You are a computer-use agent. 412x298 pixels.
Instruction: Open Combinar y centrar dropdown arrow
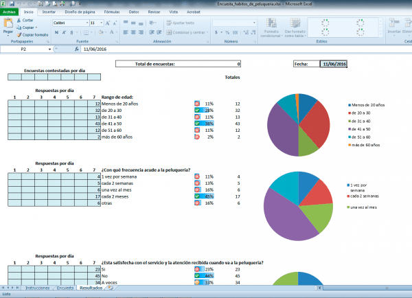(x=207, y=32)
